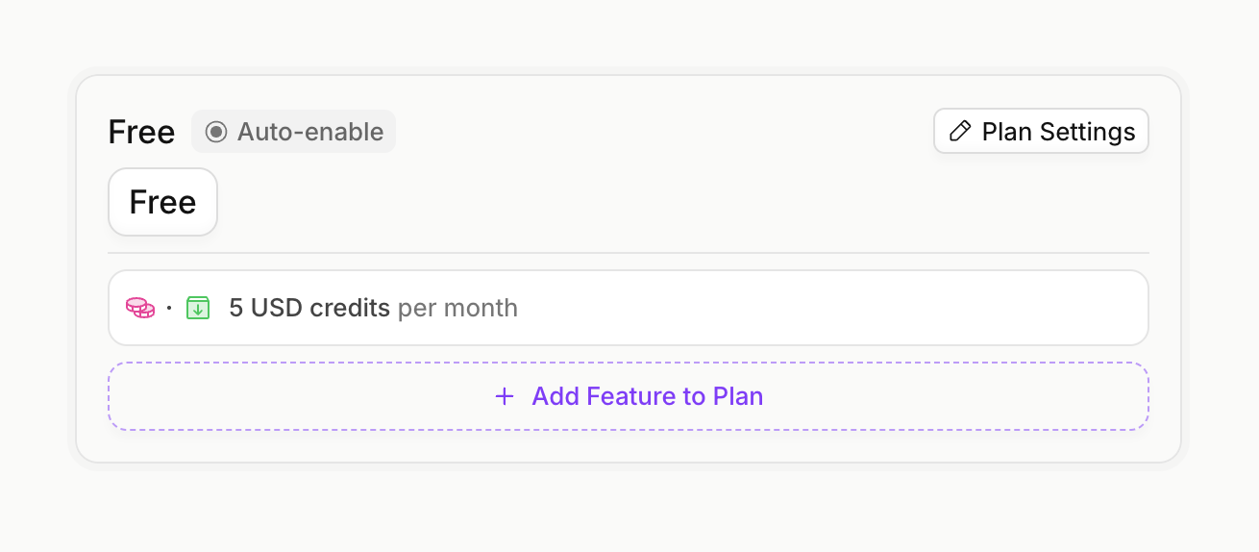Select the Free price pill button
Screen dimensions: 1259x552
(162, 202)
